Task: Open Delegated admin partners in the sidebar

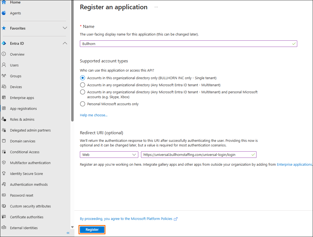Action: [x=30, y=130]
